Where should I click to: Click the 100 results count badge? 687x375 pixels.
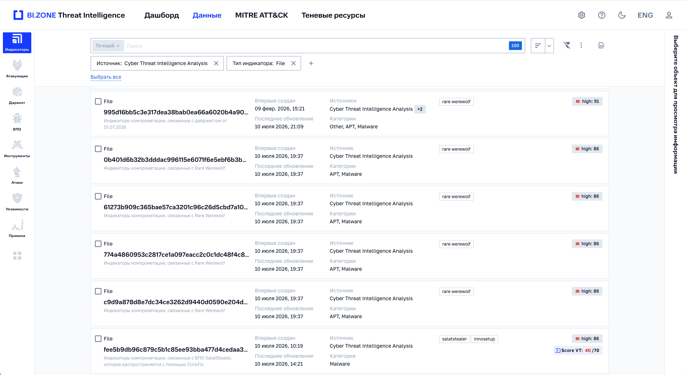tap(515, 46)
